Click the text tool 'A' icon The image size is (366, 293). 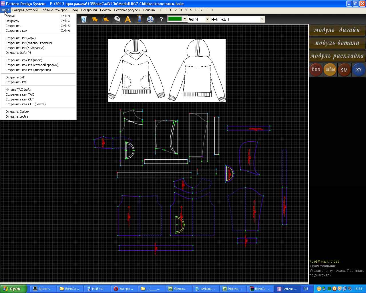pos(128,19)
